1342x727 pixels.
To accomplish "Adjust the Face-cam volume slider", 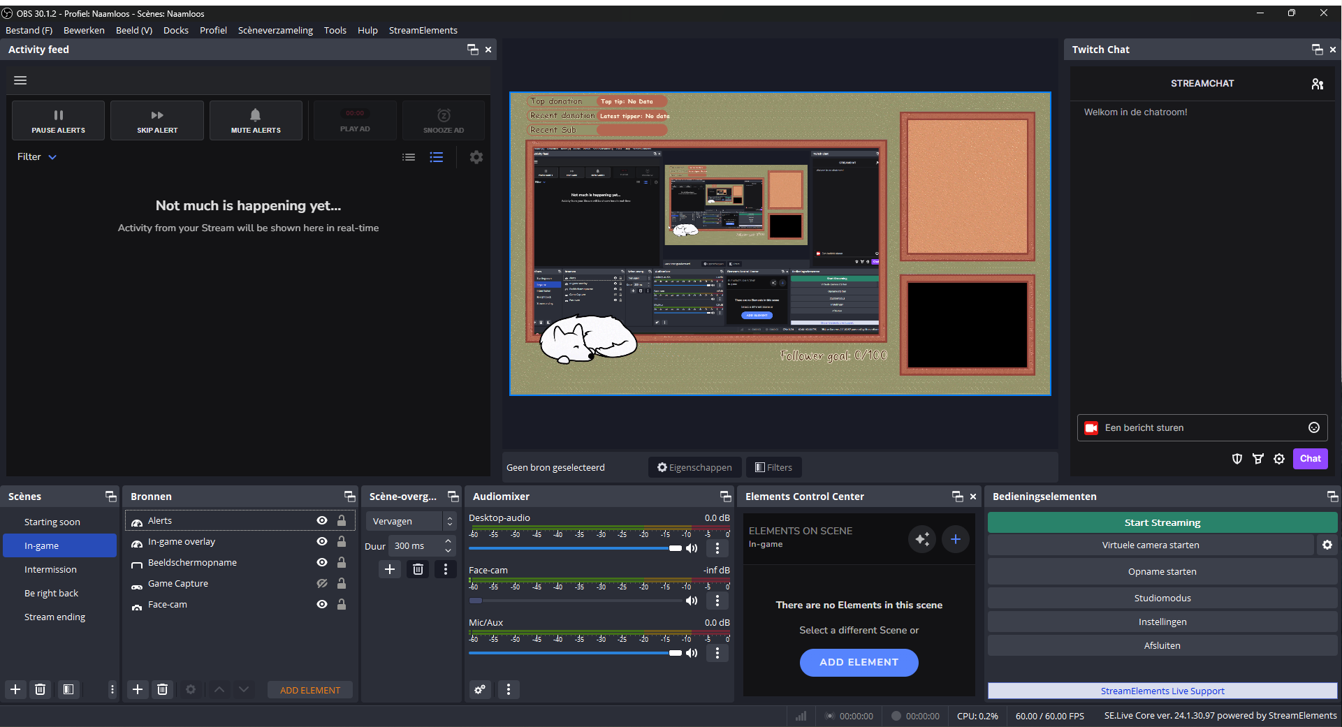I will coord(575,601).
